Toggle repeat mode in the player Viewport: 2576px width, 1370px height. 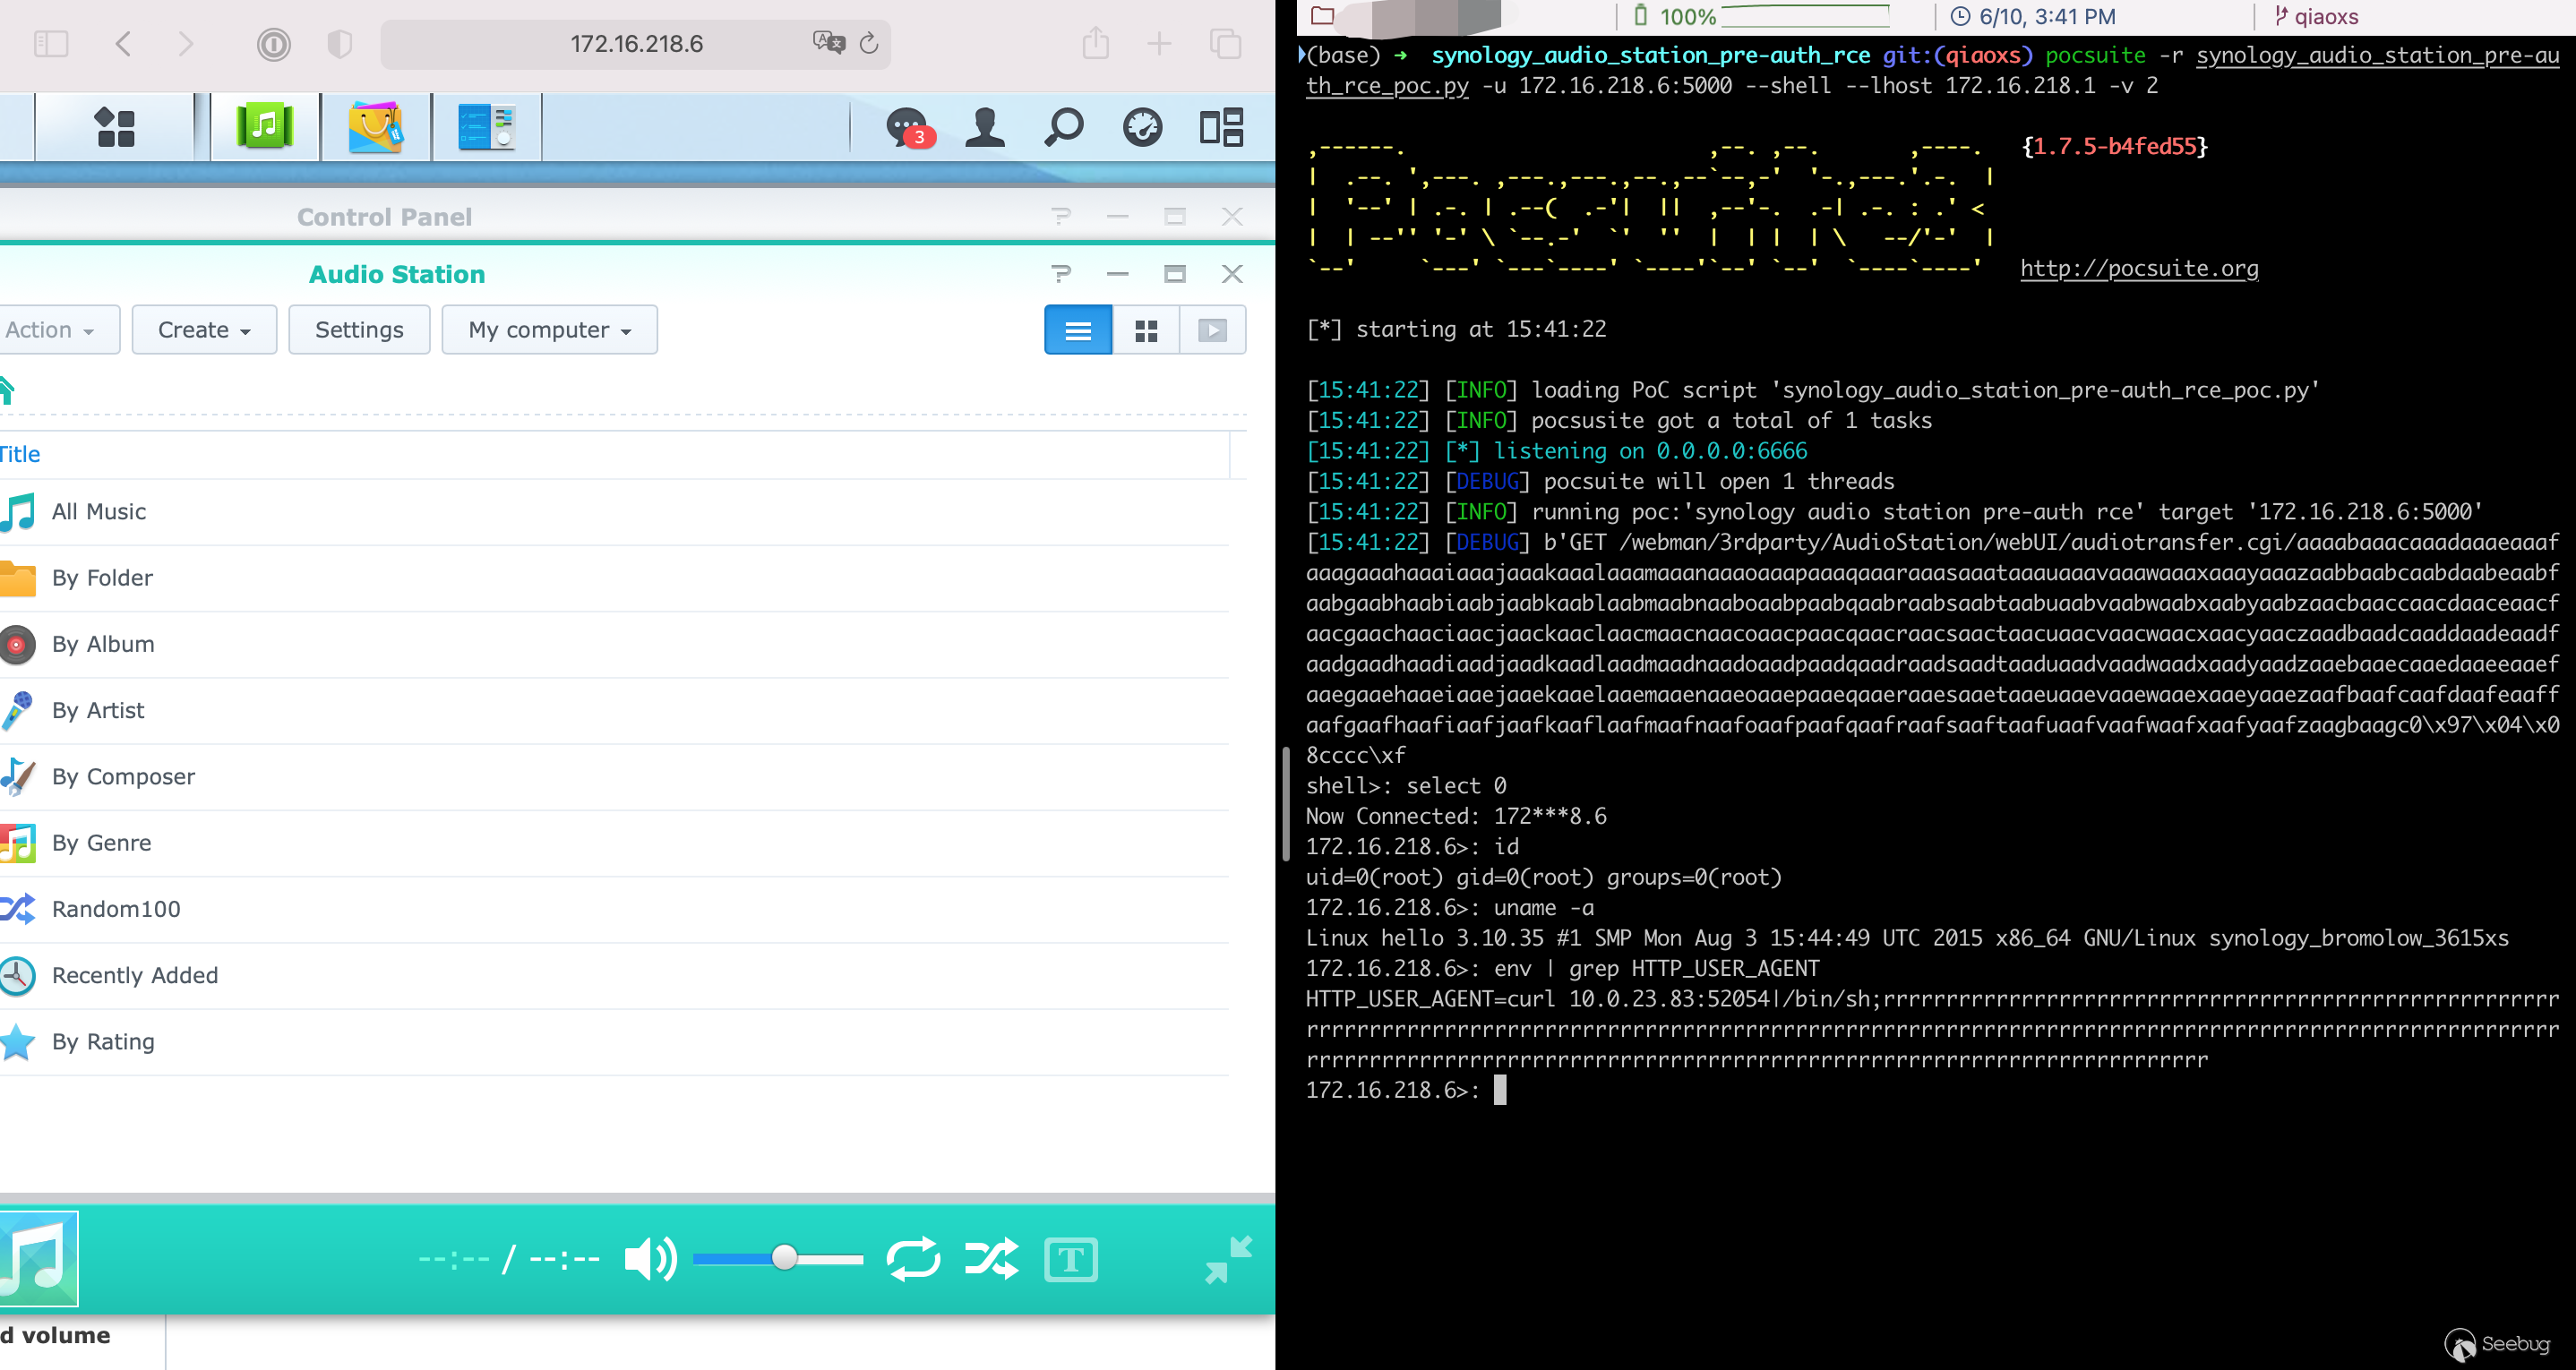click(x=913, y=1259)
